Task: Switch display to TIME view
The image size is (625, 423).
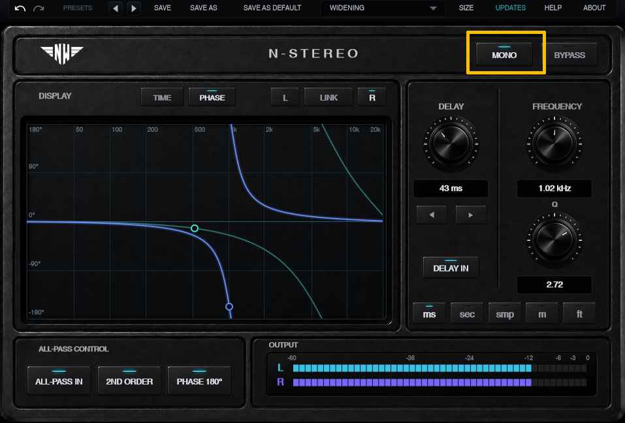Action: pyautogui.click(x=162, y=97)
